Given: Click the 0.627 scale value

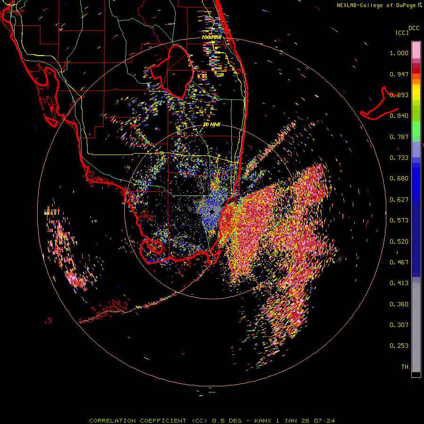Looking at the screenshot, I should point(399,200).
